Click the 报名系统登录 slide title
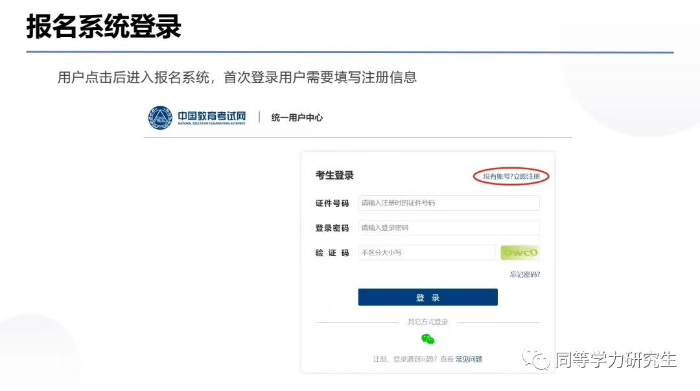Screen dimensions: 700x391 (x=104, y=27)
